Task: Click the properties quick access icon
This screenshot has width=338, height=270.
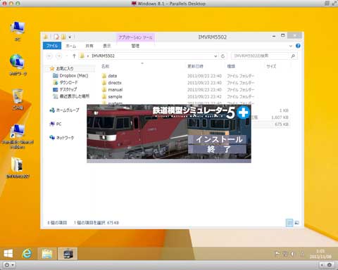Action: pos(56,37)
